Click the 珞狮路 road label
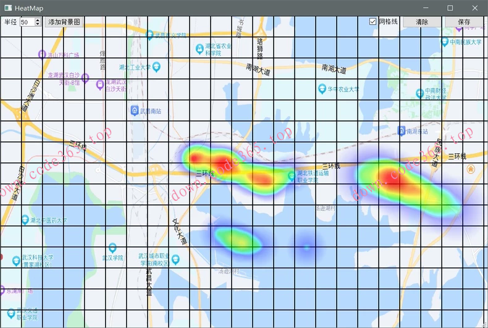 click(260, 48)
